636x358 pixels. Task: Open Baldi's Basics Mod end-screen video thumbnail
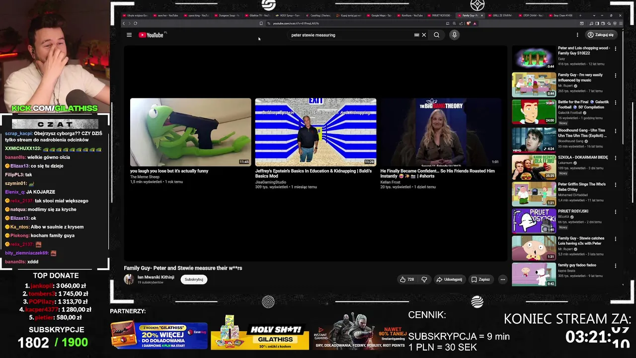(316, 132)
